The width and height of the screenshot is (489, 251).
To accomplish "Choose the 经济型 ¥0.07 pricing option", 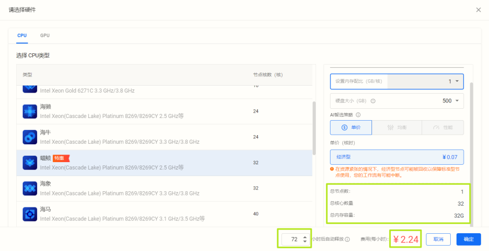I will 397,157.
